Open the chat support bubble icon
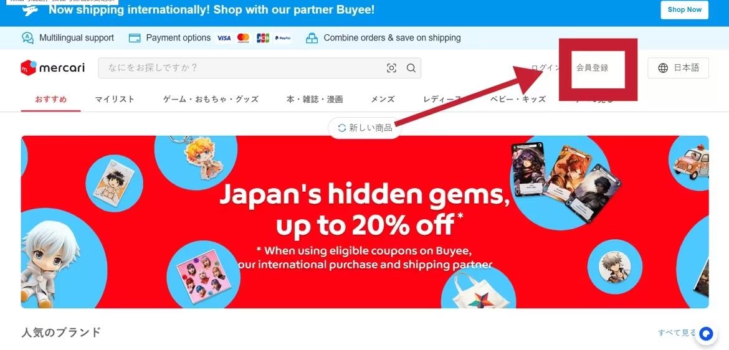This screenshot has width=729, height=350. 706,333
